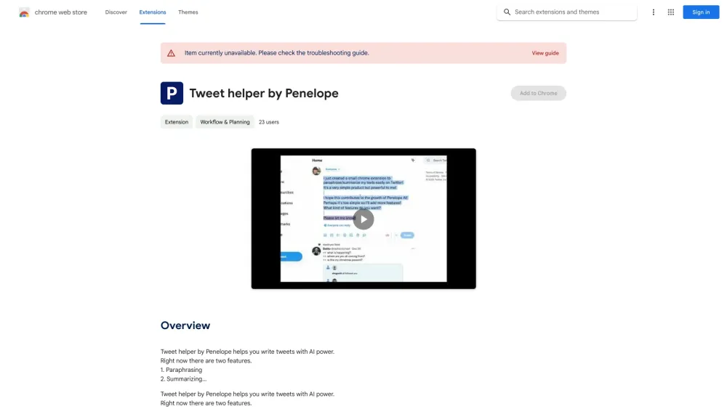Click the chrome web store title text

tap(61, 12)
